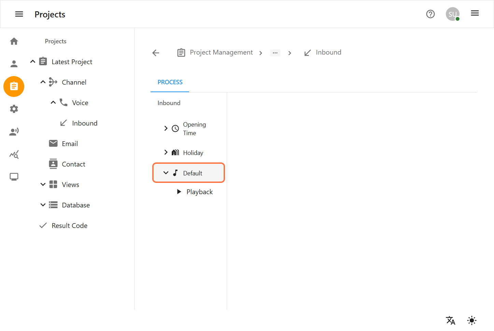Toggle the light/dark theme icon
The width and height of the screenshot is (494, 331).
pyautogui.click(x=471, y=320)
